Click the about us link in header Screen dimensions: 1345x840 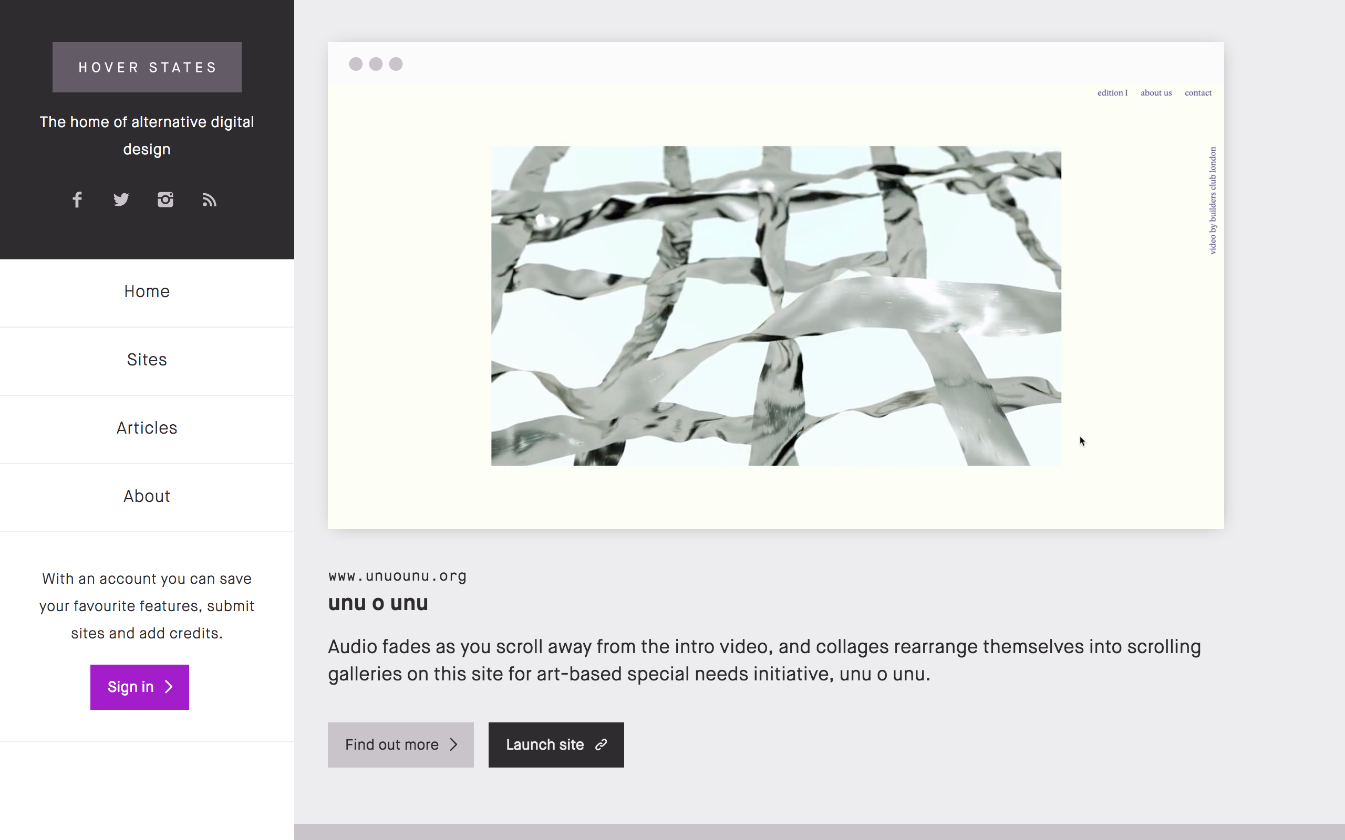point(1156,92)
